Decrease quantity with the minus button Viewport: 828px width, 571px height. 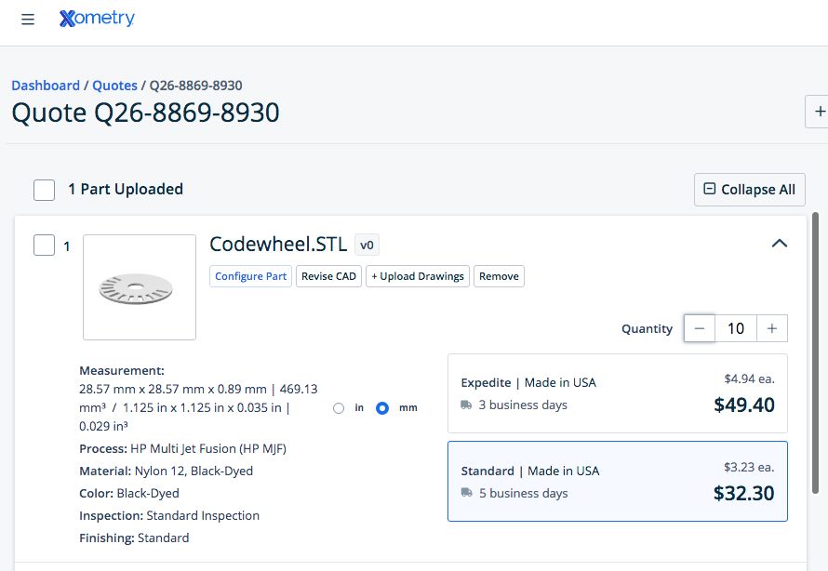[700, 328]
